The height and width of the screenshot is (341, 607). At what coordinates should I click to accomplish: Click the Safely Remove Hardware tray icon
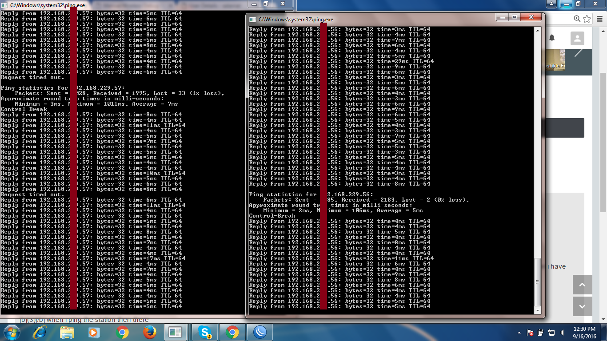pos(540,333)
